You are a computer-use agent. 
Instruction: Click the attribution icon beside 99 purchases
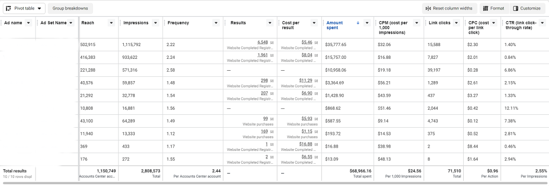coord(272,119)
